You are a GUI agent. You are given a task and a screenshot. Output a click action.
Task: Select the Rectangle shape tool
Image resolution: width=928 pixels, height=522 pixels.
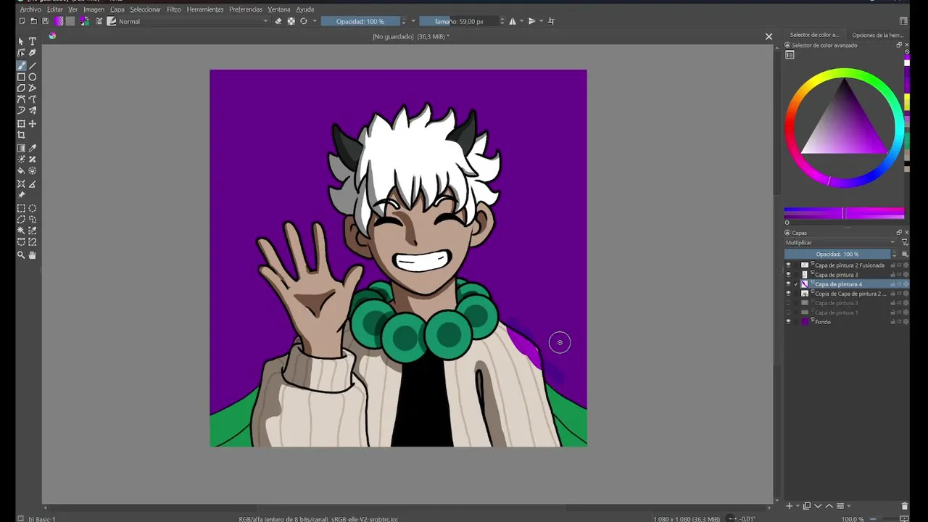pos(21,77)
